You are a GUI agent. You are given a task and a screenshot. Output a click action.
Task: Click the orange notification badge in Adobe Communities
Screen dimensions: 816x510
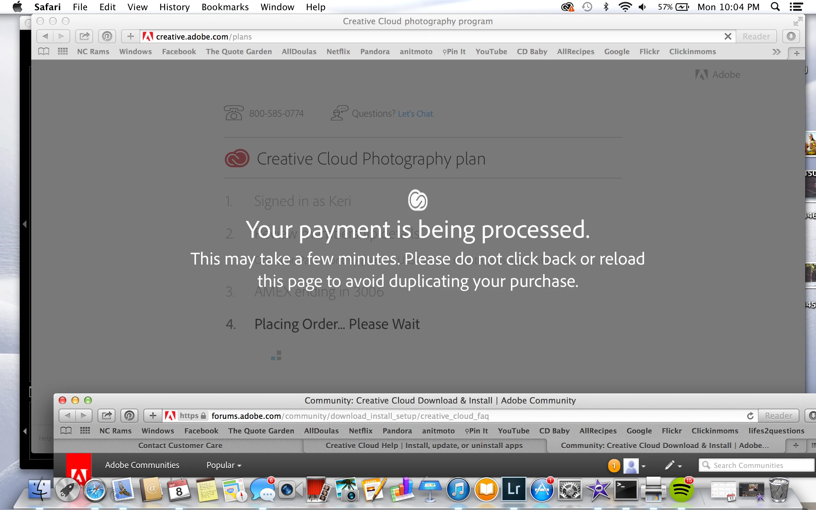[x=614, y=466]
